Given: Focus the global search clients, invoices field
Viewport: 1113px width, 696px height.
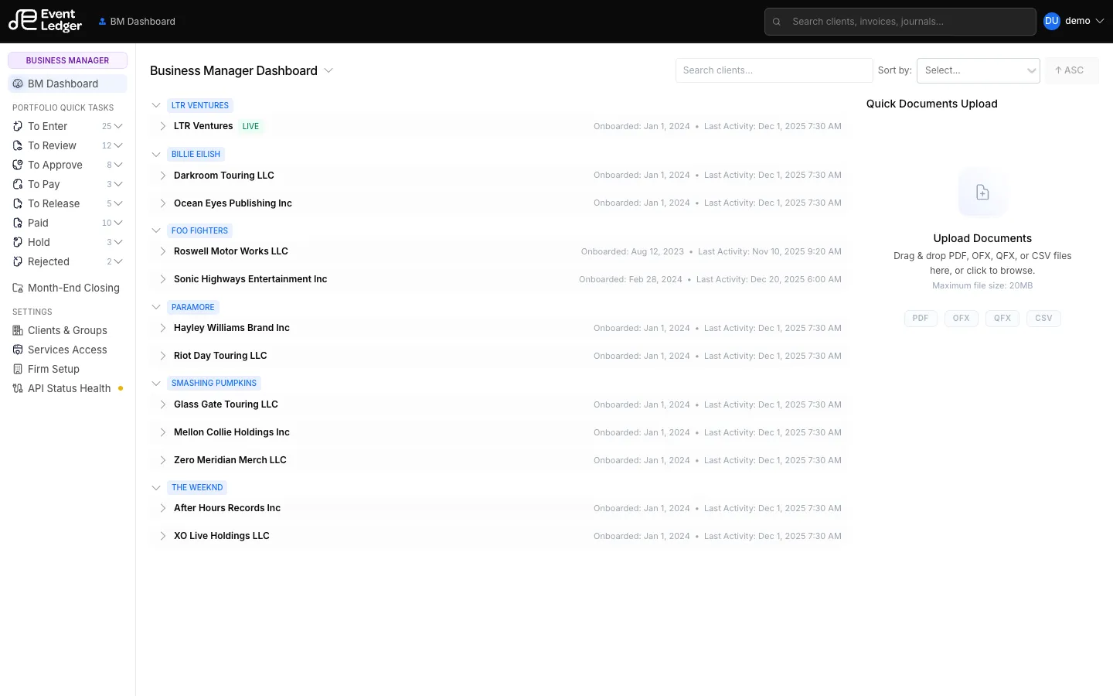Looking at the screenshot, I should click(x=900, y=22).
